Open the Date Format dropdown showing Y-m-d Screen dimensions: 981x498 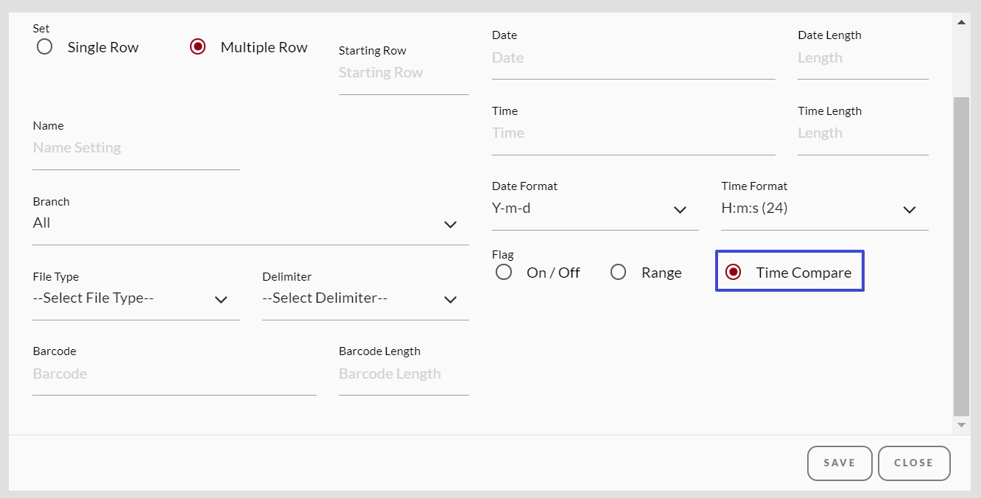(x=595, y=208)
